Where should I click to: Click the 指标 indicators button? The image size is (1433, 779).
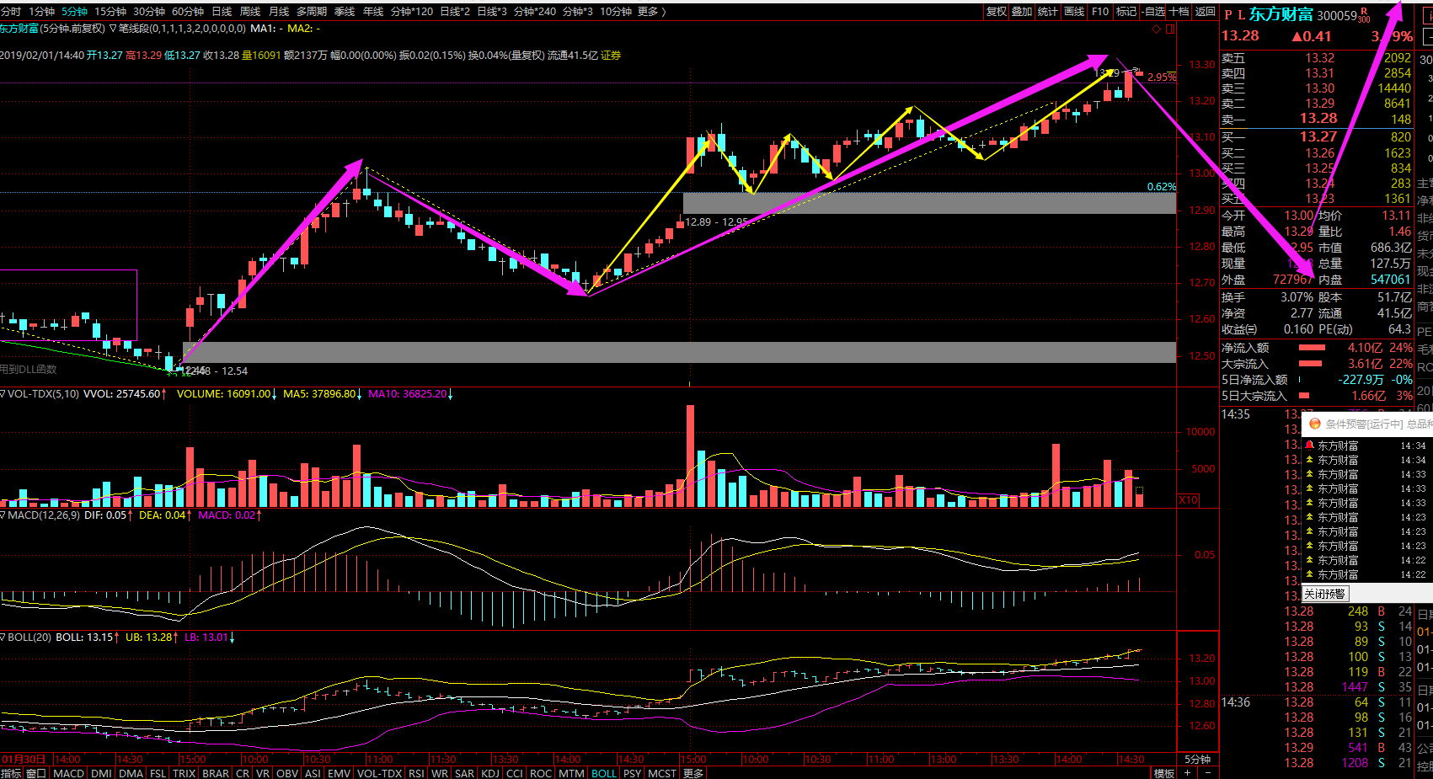(x=11, y=773)
